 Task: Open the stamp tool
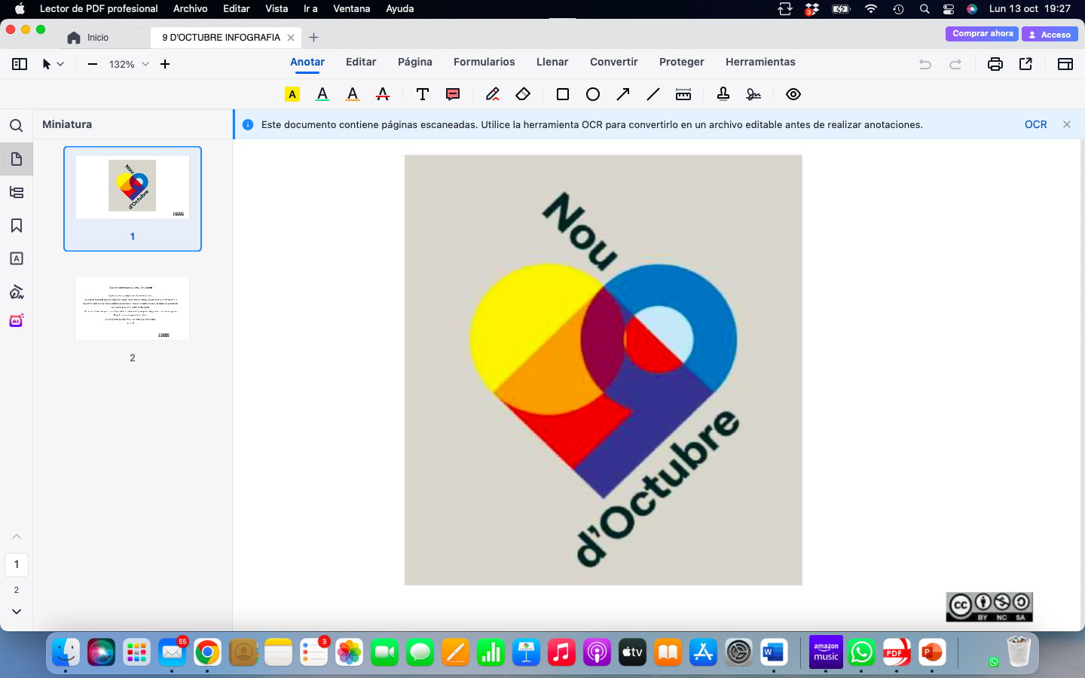(x=723, y=94)
